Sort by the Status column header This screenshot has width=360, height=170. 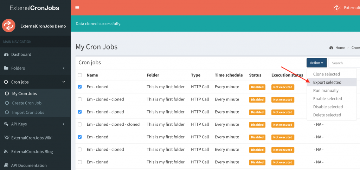255,75
